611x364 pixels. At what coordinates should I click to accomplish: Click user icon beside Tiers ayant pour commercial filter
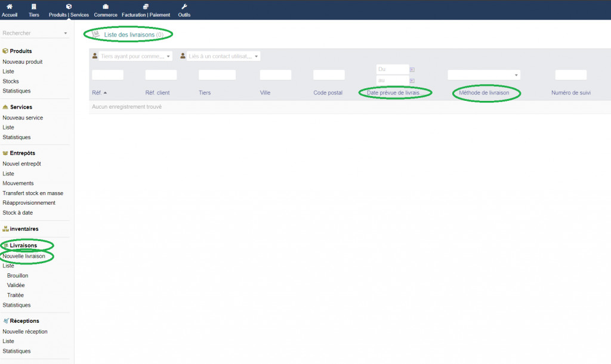click(95, 56)
